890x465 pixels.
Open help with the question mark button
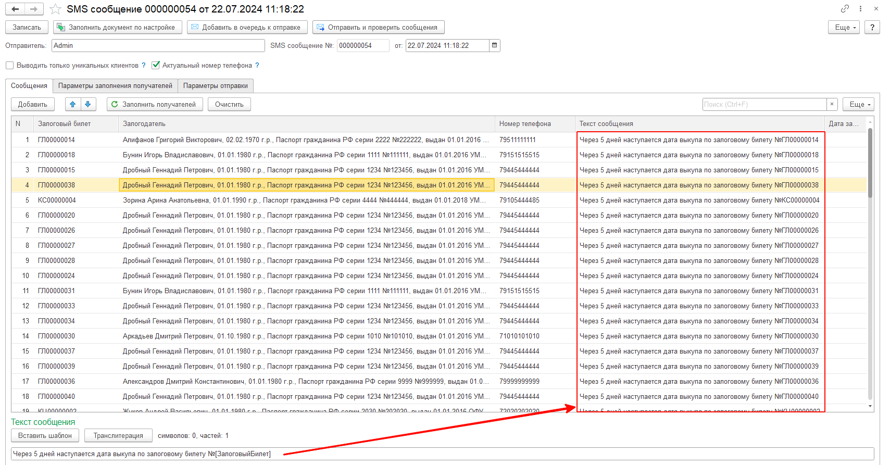(x=872, y=27)
